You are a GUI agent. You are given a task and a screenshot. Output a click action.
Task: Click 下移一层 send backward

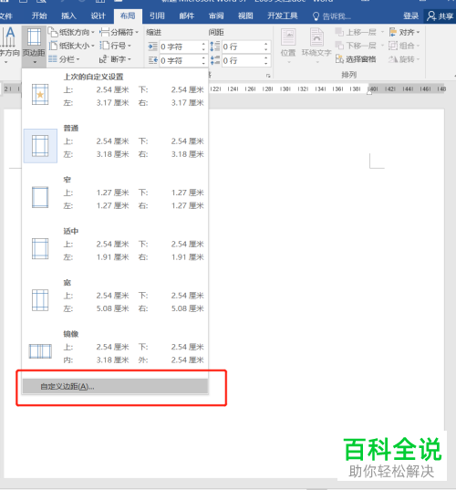[x=359, y=46]
